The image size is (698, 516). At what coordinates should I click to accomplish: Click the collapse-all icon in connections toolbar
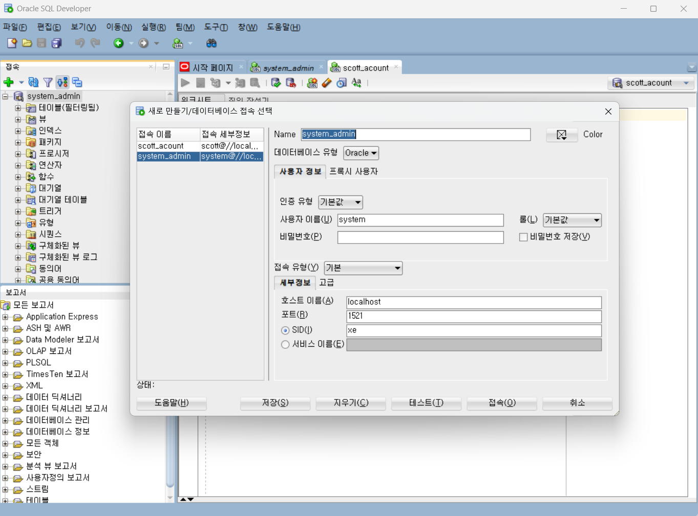(x=77, y=82)
